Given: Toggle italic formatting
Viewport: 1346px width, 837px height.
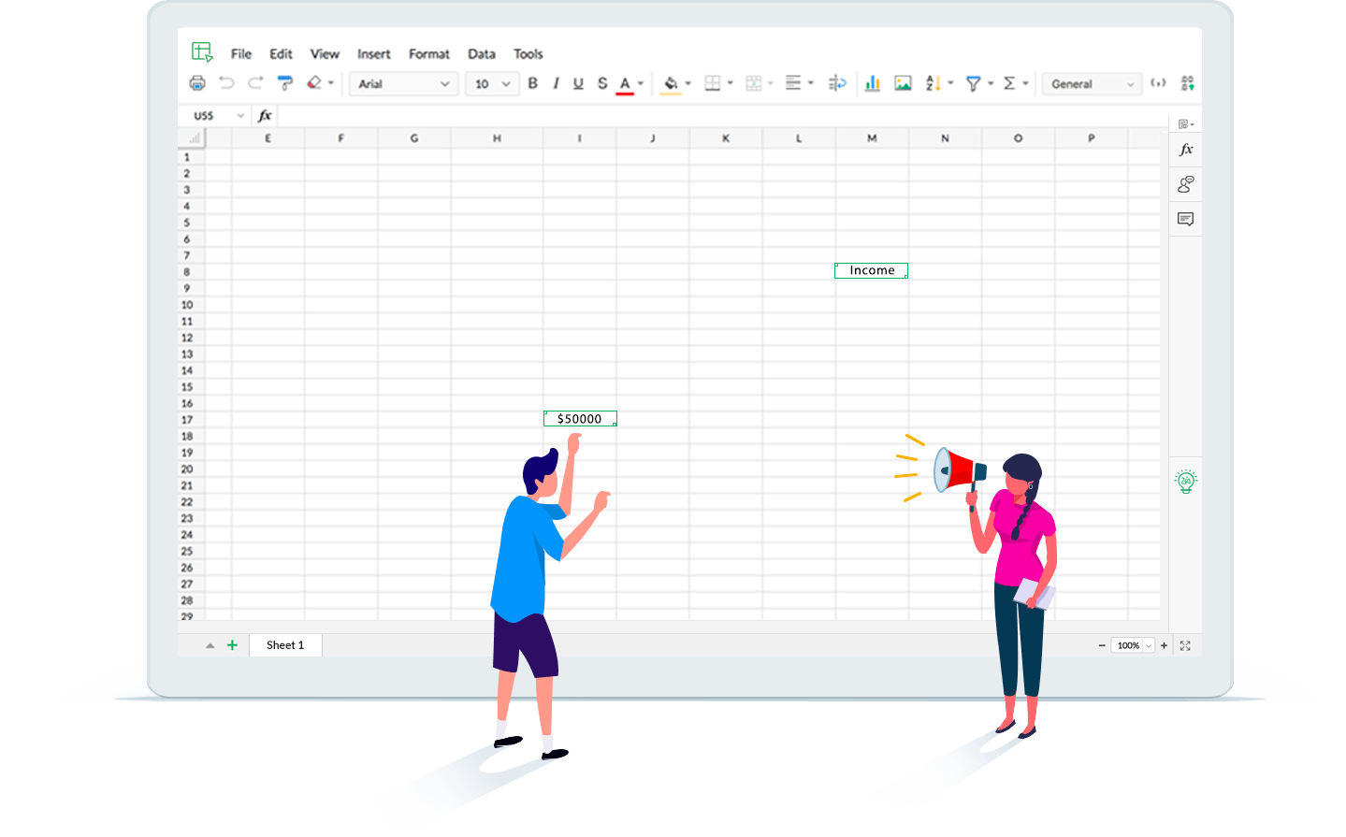Looking at the screenshot, I should (x=556, y=83).
